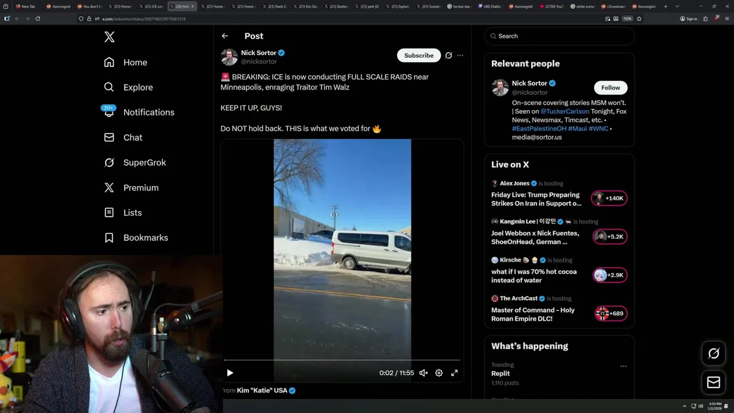Join Kirsche live +2.9K button
The height and width of the screenshot is (413, 734).
pyautogui.click(x=610, y=275)
